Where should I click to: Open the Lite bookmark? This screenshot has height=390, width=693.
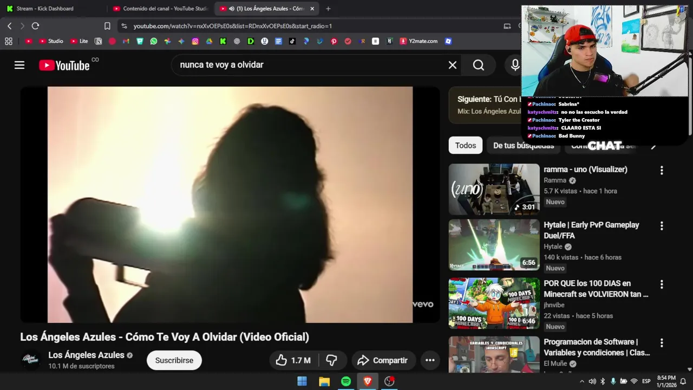tap(79, 41)
